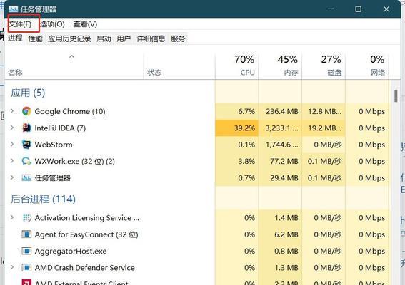The image size is (405, 285).
Task: Switch to the 启动 tab
Action: pos(104,39)
